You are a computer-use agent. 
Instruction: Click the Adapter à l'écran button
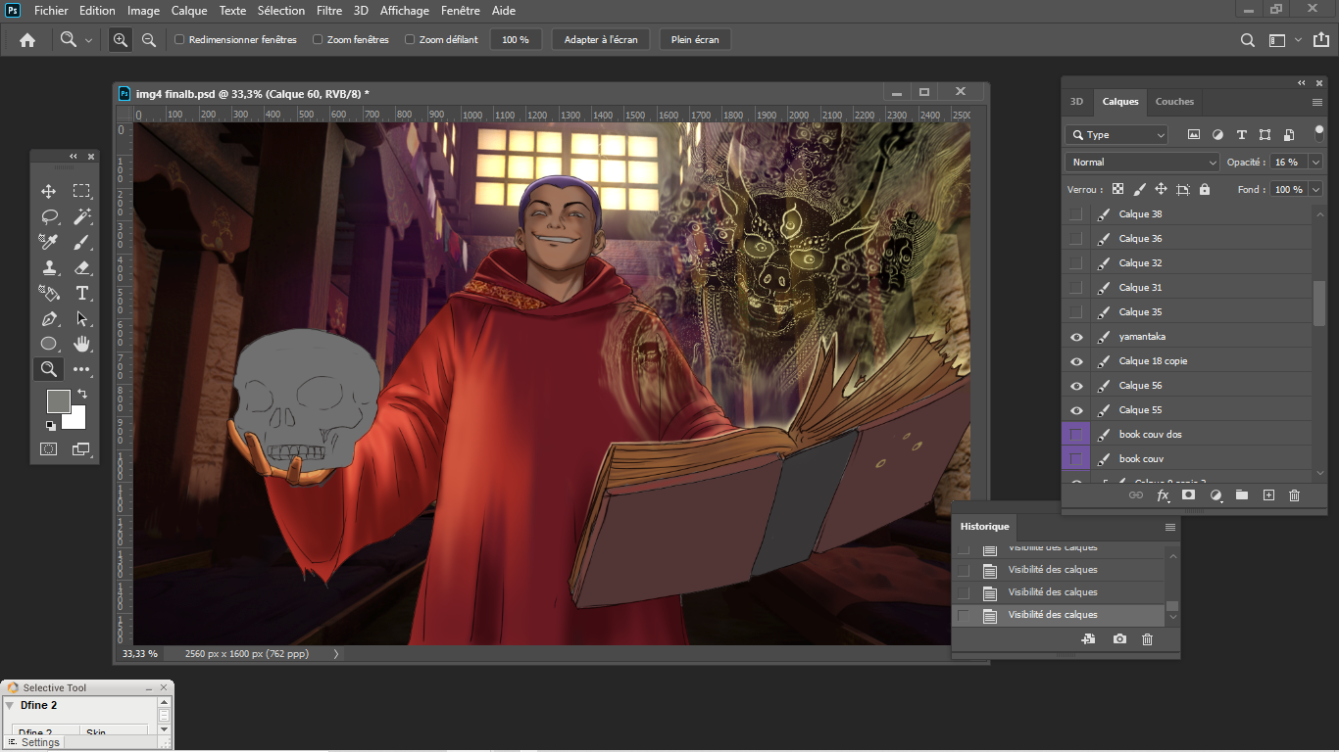click(601, 40)
